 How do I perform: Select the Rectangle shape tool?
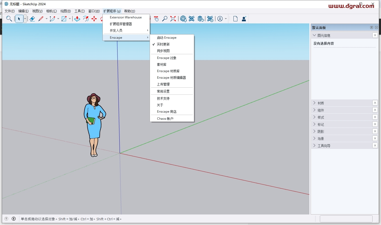(64, 19)
